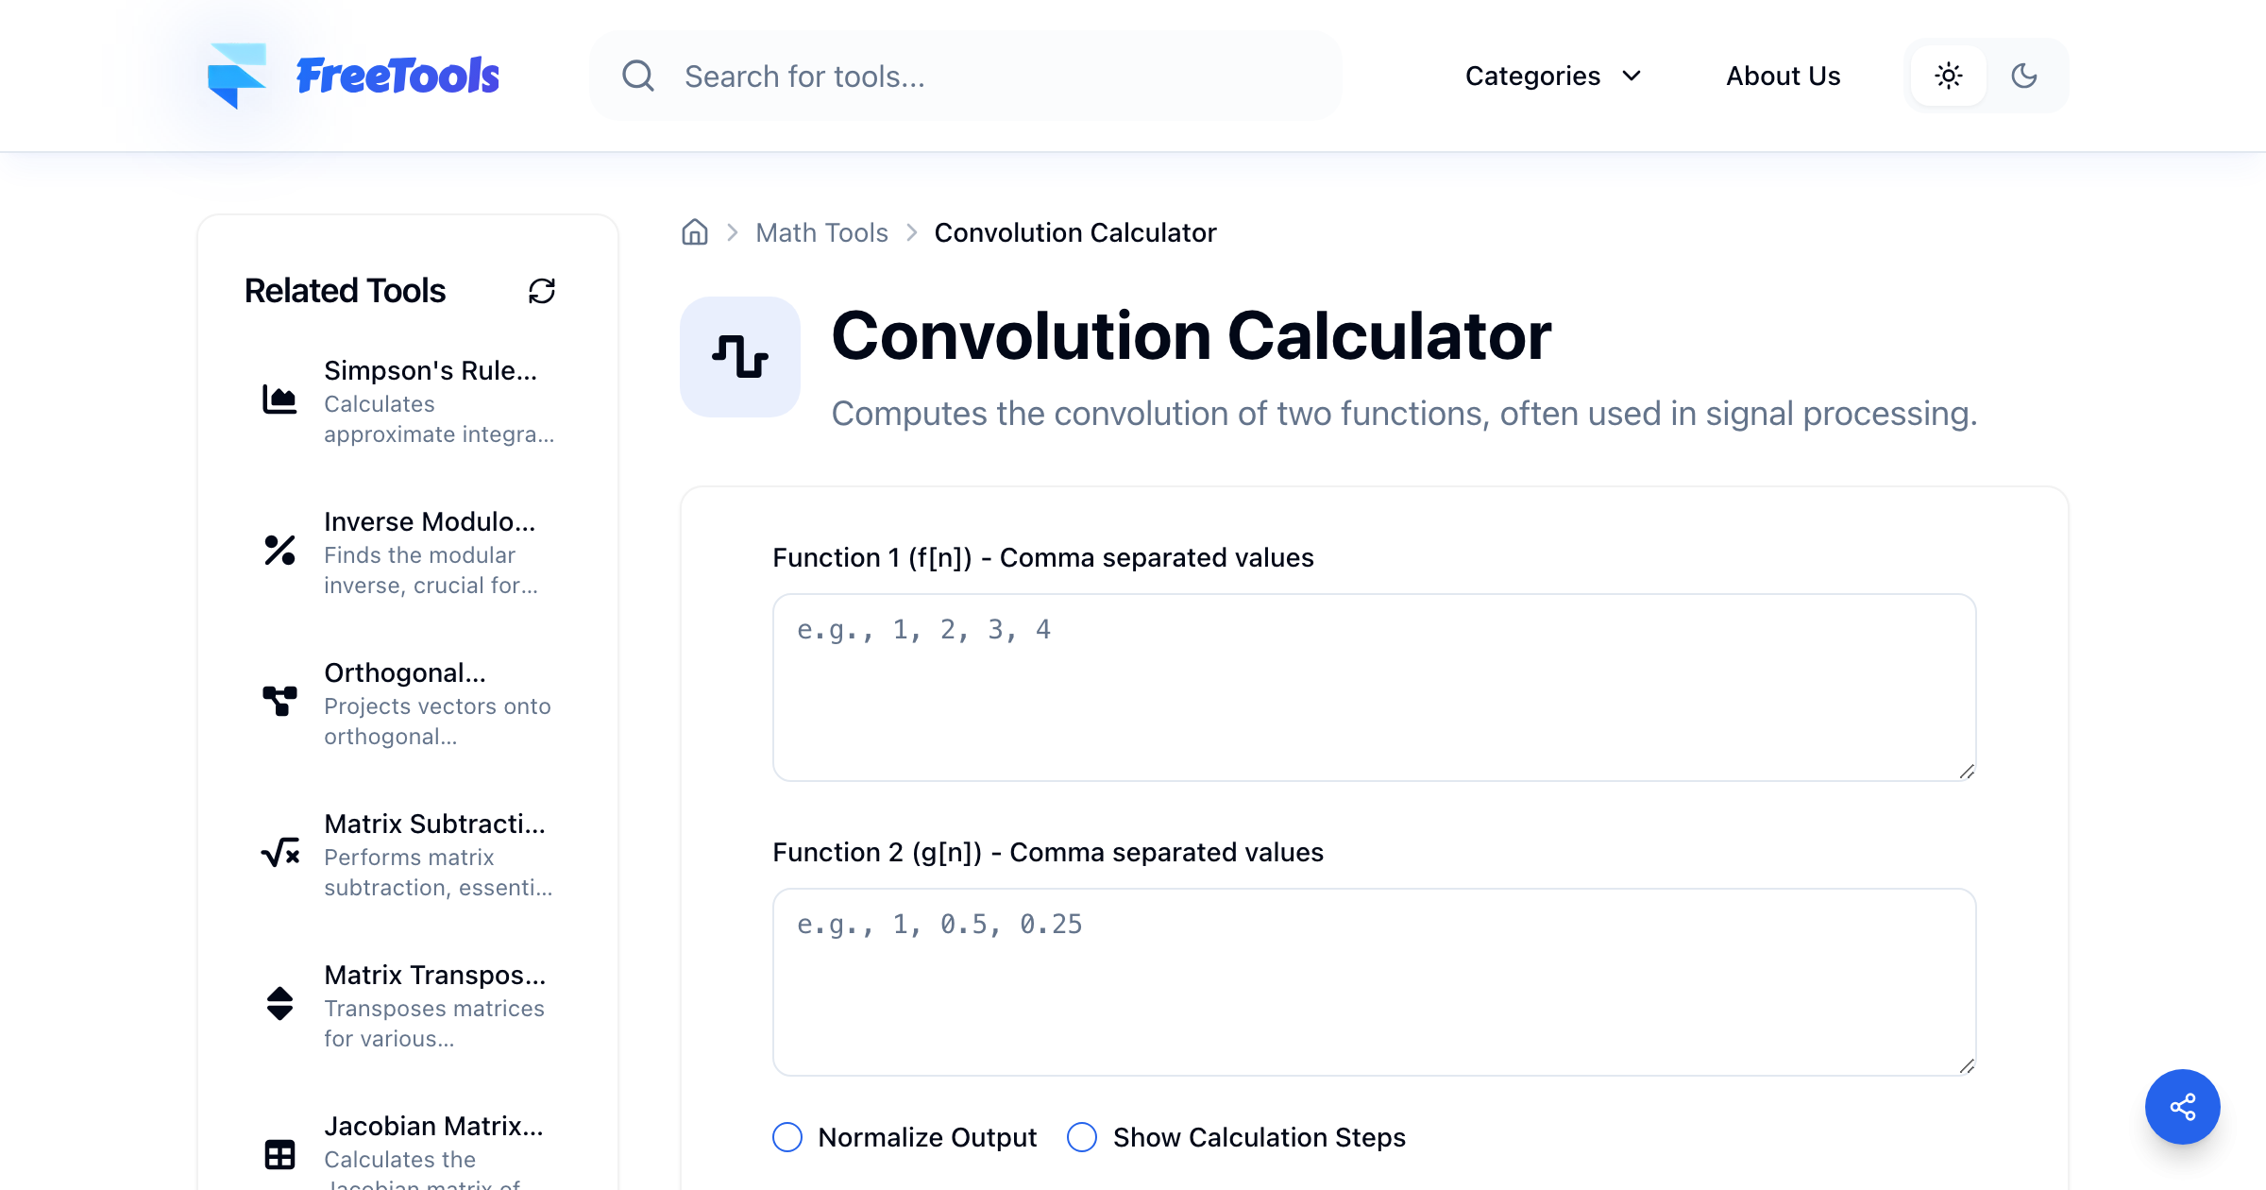Open Simpson's Rule related tool
Screen dimensions: 2266x1190
click(x=408, y=400)
